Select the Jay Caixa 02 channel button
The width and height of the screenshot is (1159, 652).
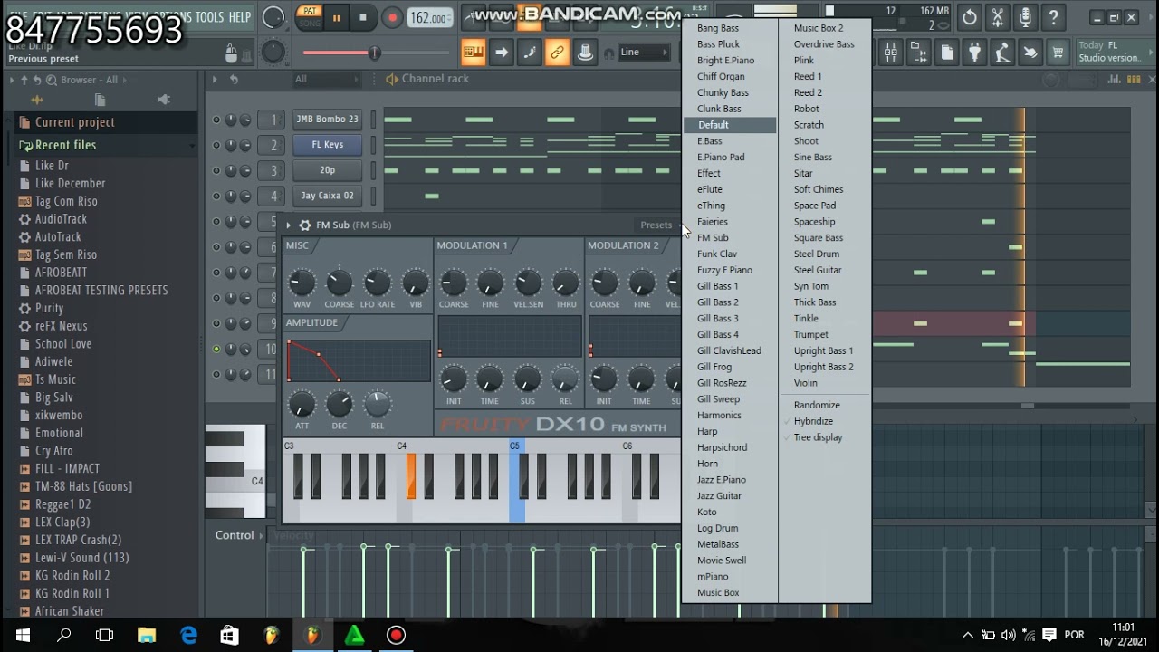tap(327, 195)
